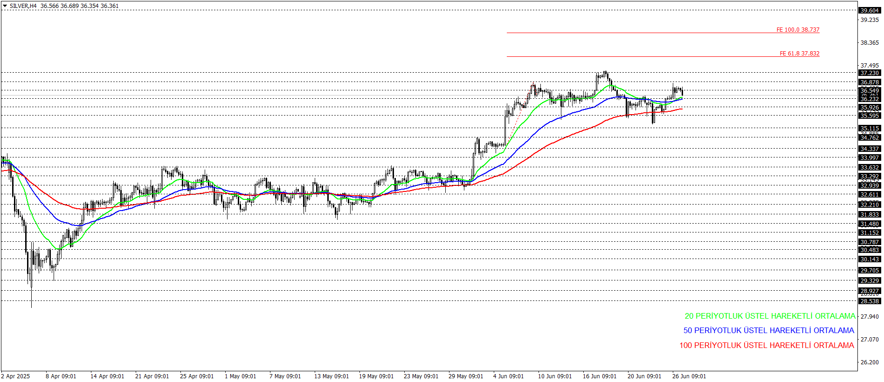Select the 28.927 level label
The width and height of the screenshot is (884, 382).
point(870,291)
